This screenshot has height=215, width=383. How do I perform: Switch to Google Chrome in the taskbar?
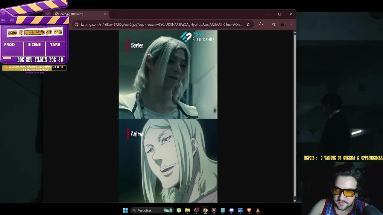[x=205, y=210]
